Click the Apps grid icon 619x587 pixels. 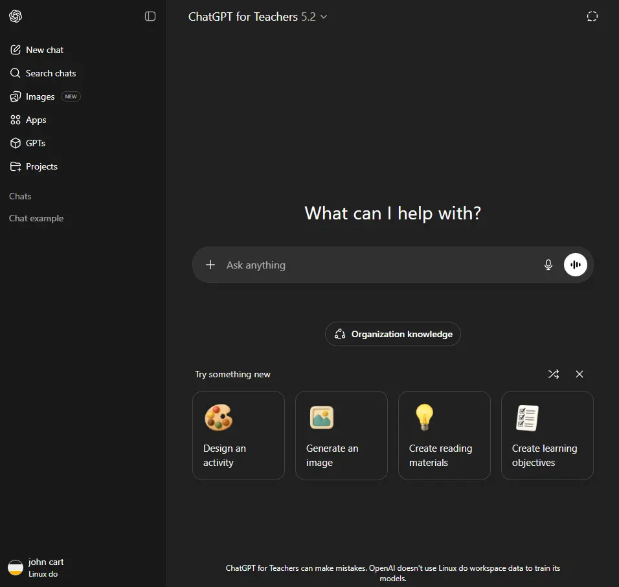click(16, 120)
